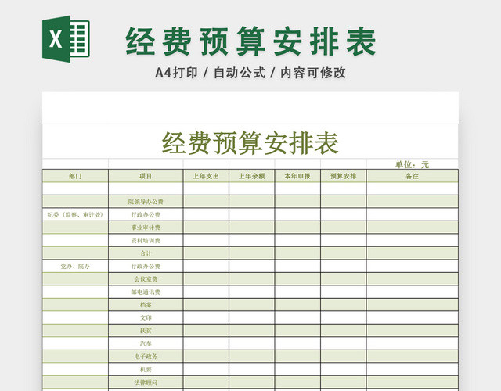
Task: Click the subtitle A4打印 / 自动公式 / 内容可修改
Action: (250, 73)
